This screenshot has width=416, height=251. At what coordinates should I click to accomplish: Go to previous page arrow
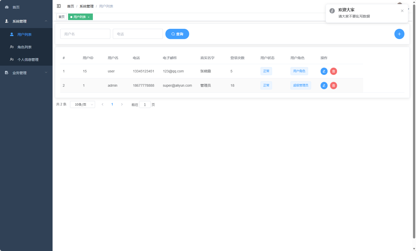102,104
